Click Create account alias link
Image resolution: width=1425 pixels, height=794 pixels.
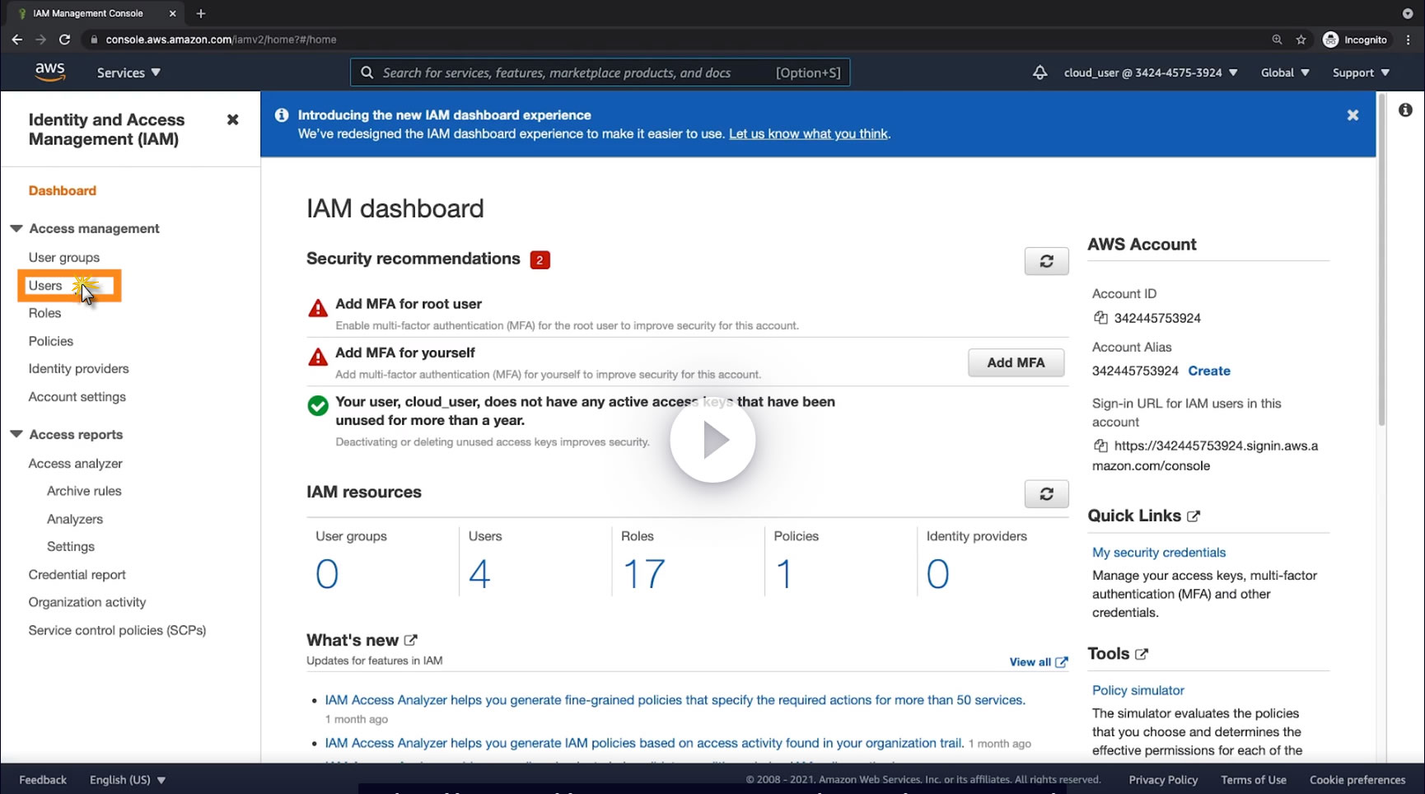pyautogui.click(x=1209, y=371)
